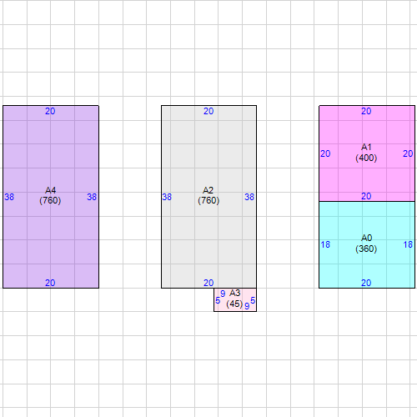Click the (45) area value of A3
The image size is (417, 417).
click(x=234, y=304)
